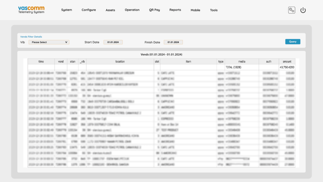Sort by the time column header
The width and height of the screenshot is (323, 182).
(41, 62)
